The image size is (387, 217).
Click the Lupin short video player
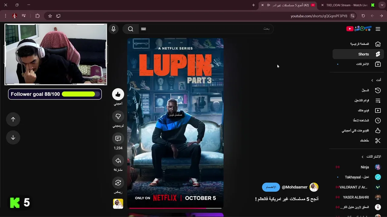click(175, 123)
